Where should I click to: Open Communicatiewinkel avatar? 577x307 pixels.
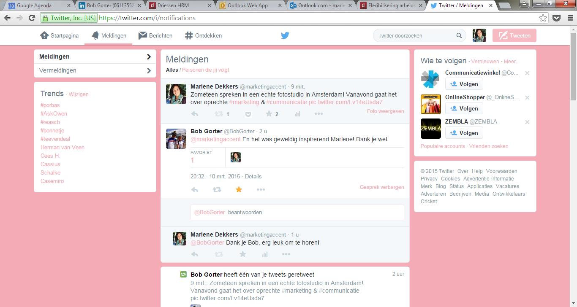tap(431, 80)
